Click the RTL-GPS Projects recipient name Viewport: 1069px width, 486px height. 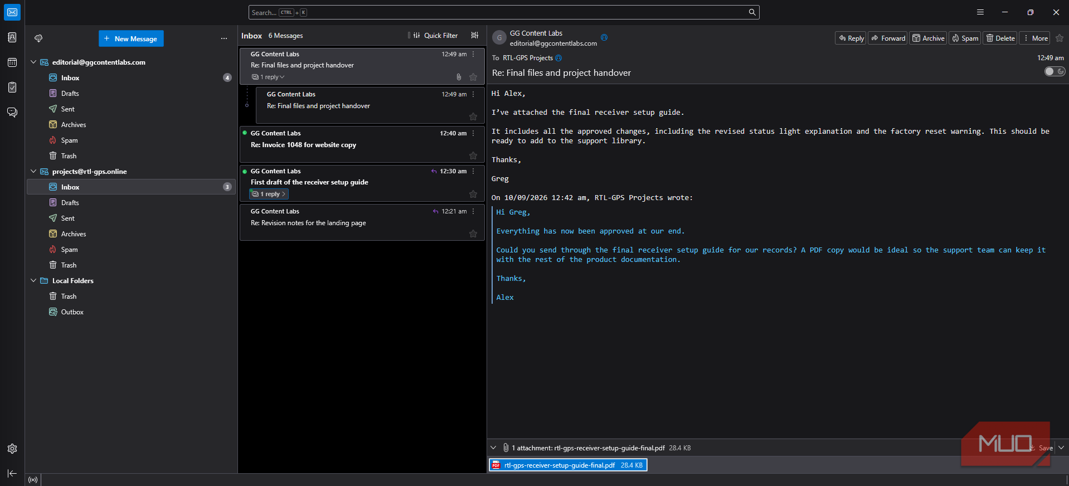[x=528, y=58]
